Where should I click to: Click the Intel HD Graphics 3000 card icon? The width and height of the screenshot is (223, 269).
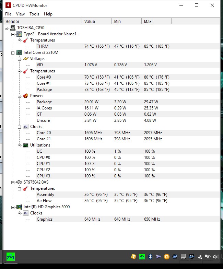[19, 207]
